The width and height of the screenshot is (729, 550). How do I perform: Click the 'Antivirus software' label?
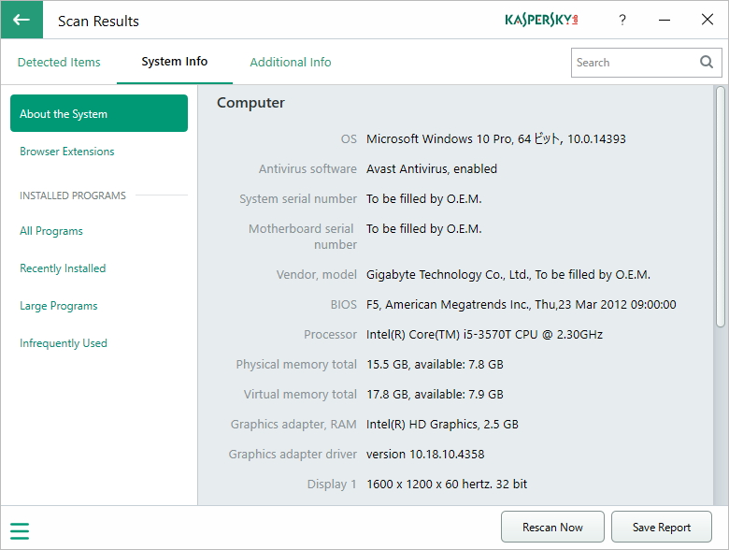coord(307,168)
